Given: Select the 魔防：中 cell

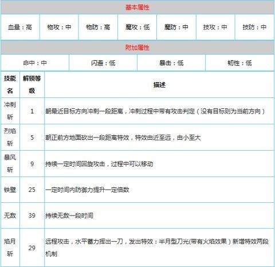Looking at the screenshot, I should click(x=176, y=27).
